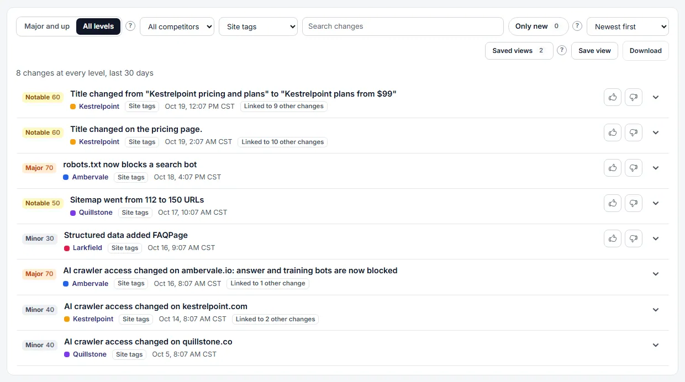Open the 'Newest first' sort dropdown
685x382 pixels.
[x=628, y=26]
